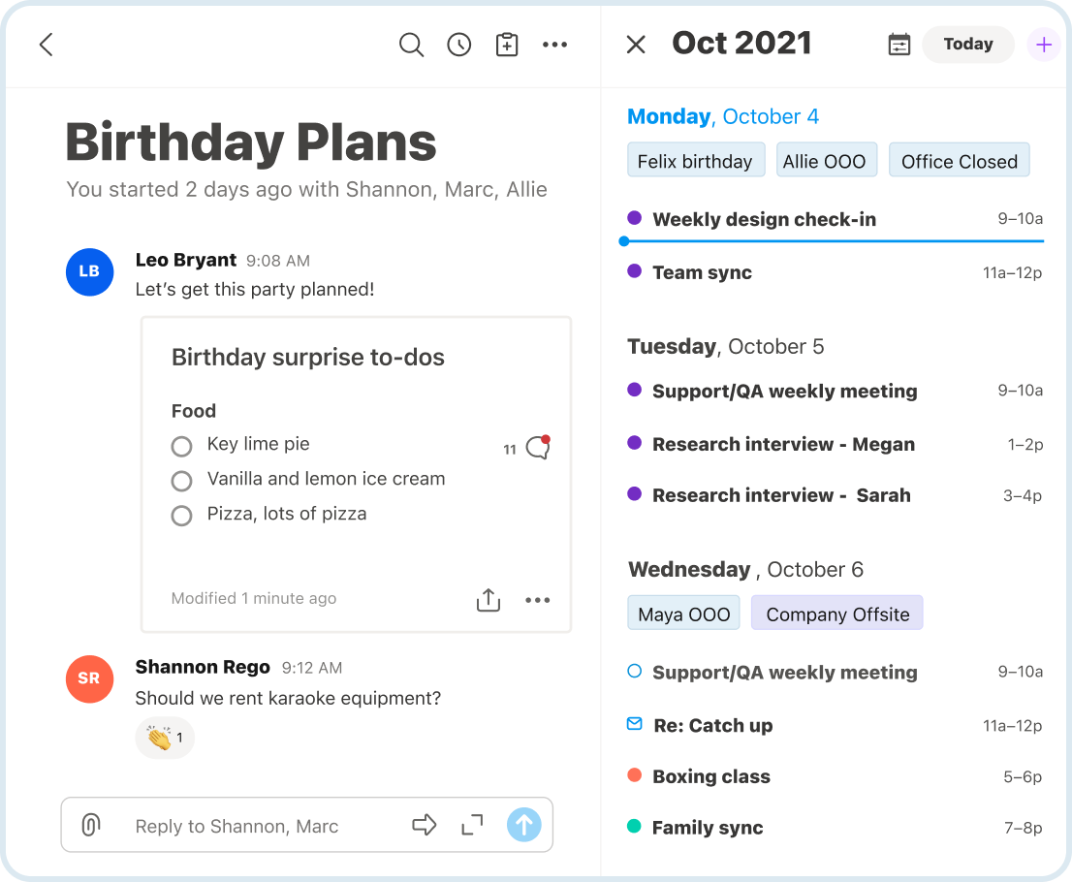Open Research interview - Megan event

835,444
